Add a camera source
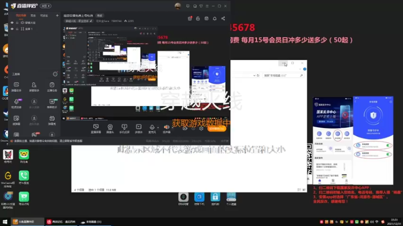This screenshot has width=403, height=226. pyautogui.click(x=110, y=129)
